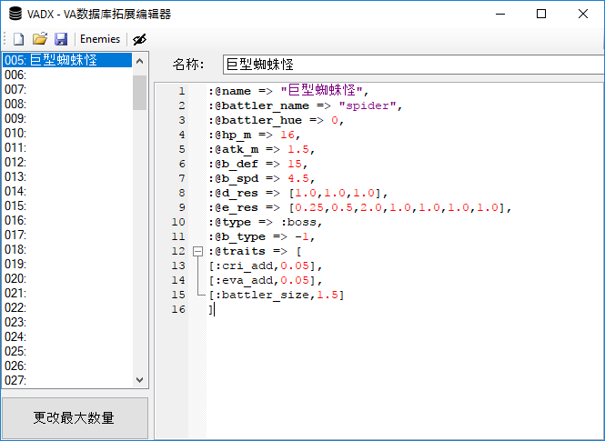The image size is (605, 441).
Task: Select list entry 014:
Action: (x=67, y=191)
